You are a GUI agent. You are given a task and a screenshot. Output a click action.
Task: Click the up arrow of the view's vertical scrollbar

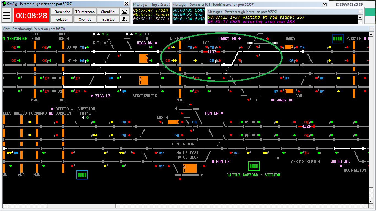pyautogui.click(x=371, y=34)
